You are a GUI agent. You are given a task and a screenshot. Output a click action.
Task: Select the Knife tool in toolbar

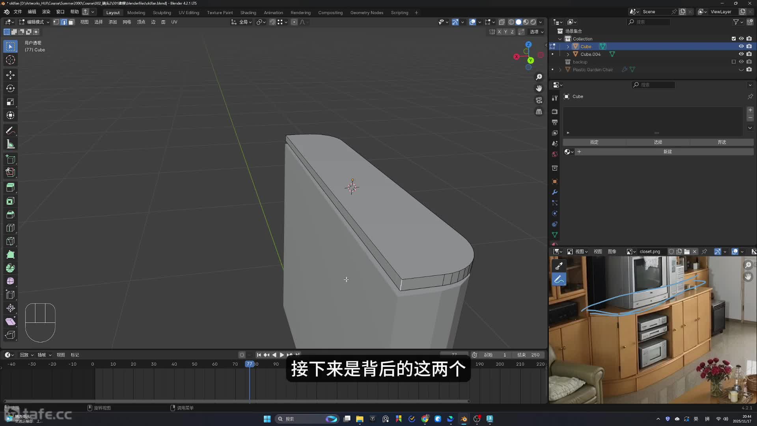tap(11, 241)
